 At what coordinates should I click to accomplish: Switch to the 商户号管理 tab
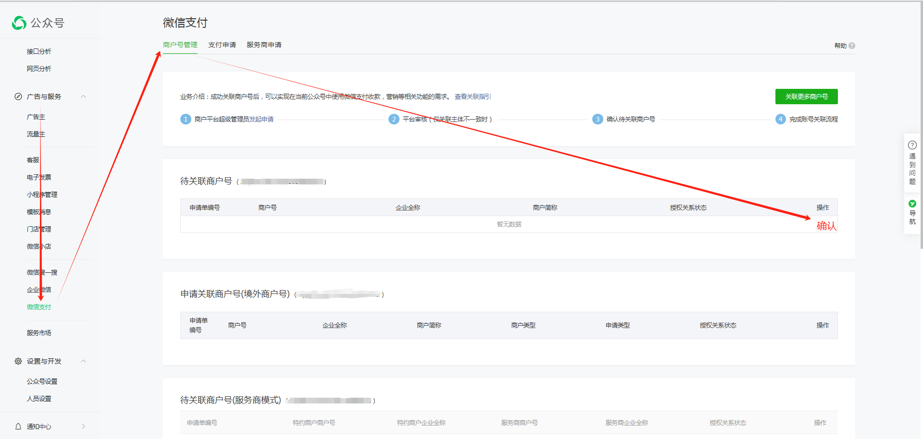pyautogui.click(x=180, y=45)
